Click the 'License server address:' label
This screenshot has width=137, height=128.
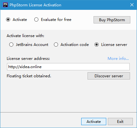tap(28, 59)
